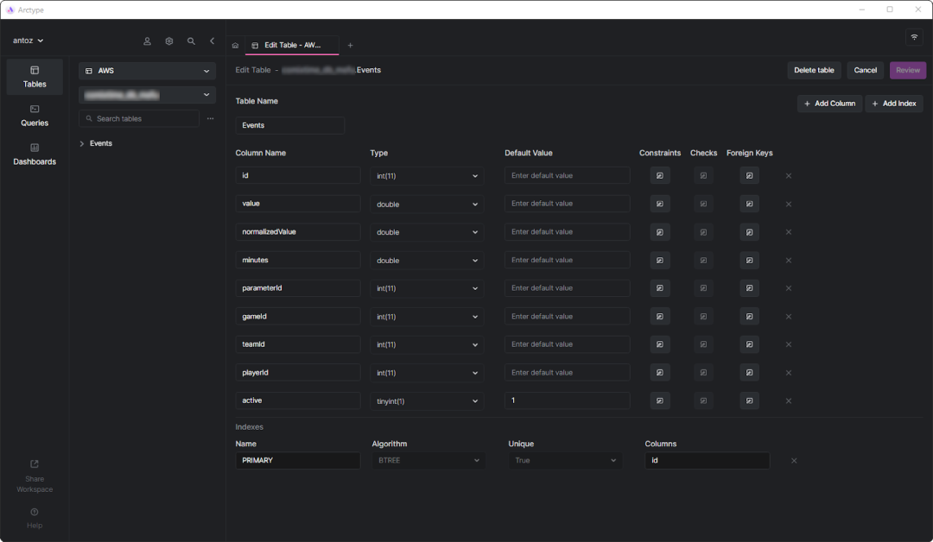Click default value field for id column

[x=567, y=175]
